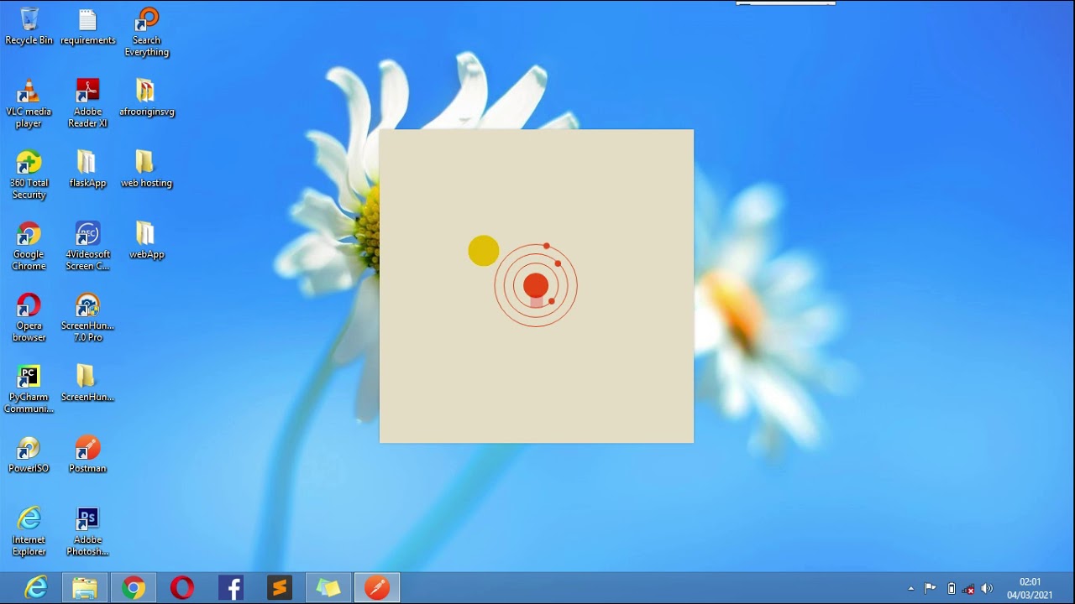Select the ScreenHunter 7.0 Pro shortcut

[87, 317]
